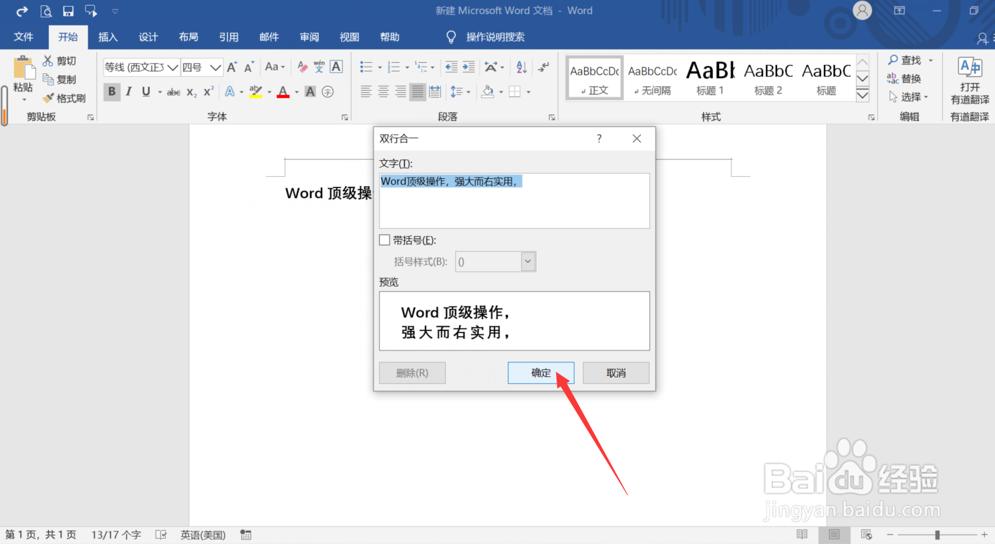Click the print preview icon in title bar
Screen dimensions: 995x544
click(x=45, y=11)
